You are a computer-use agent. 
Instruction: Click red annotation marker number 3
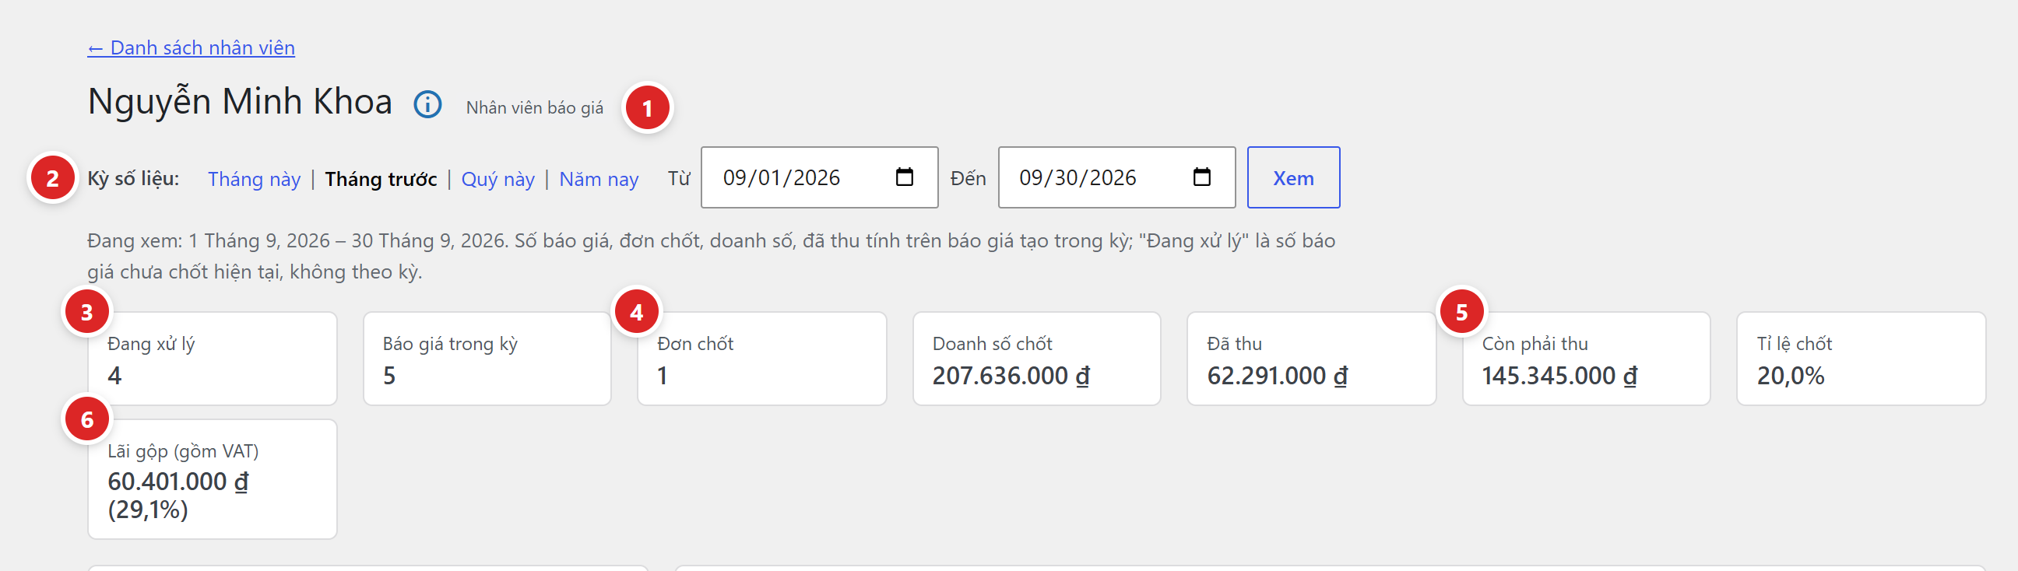pyautogui.click(x=87, y=312)
